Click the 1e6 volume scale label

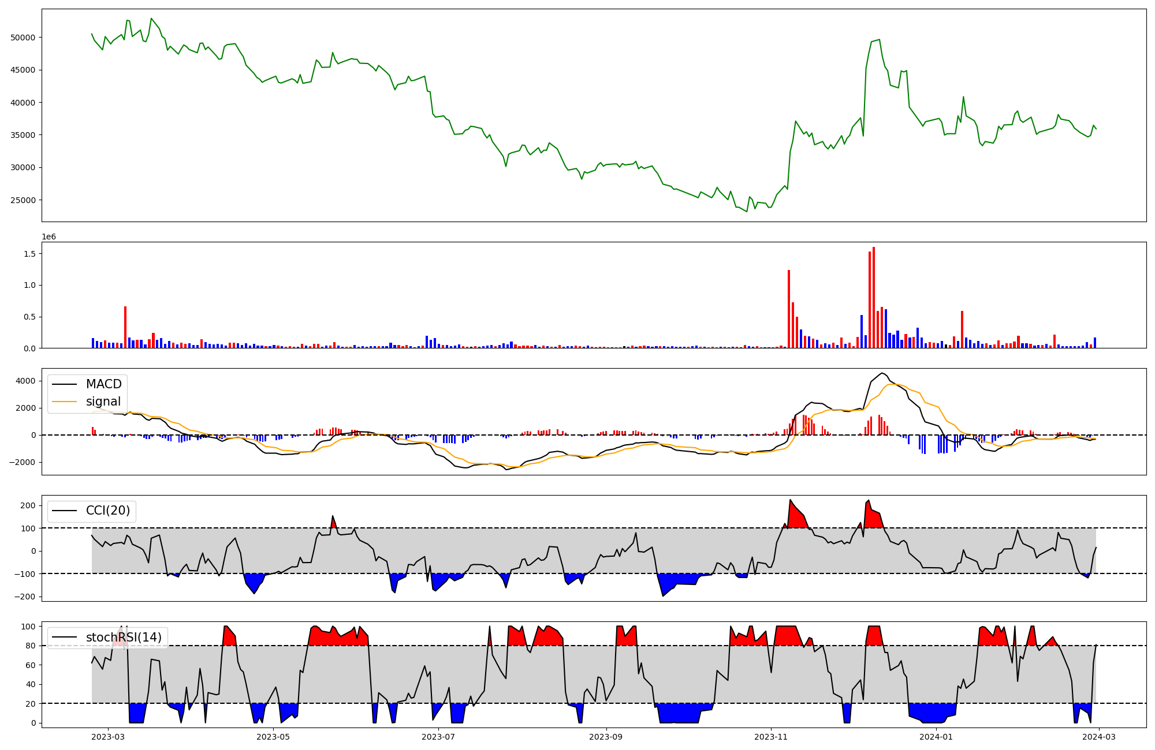coord(49,237)
